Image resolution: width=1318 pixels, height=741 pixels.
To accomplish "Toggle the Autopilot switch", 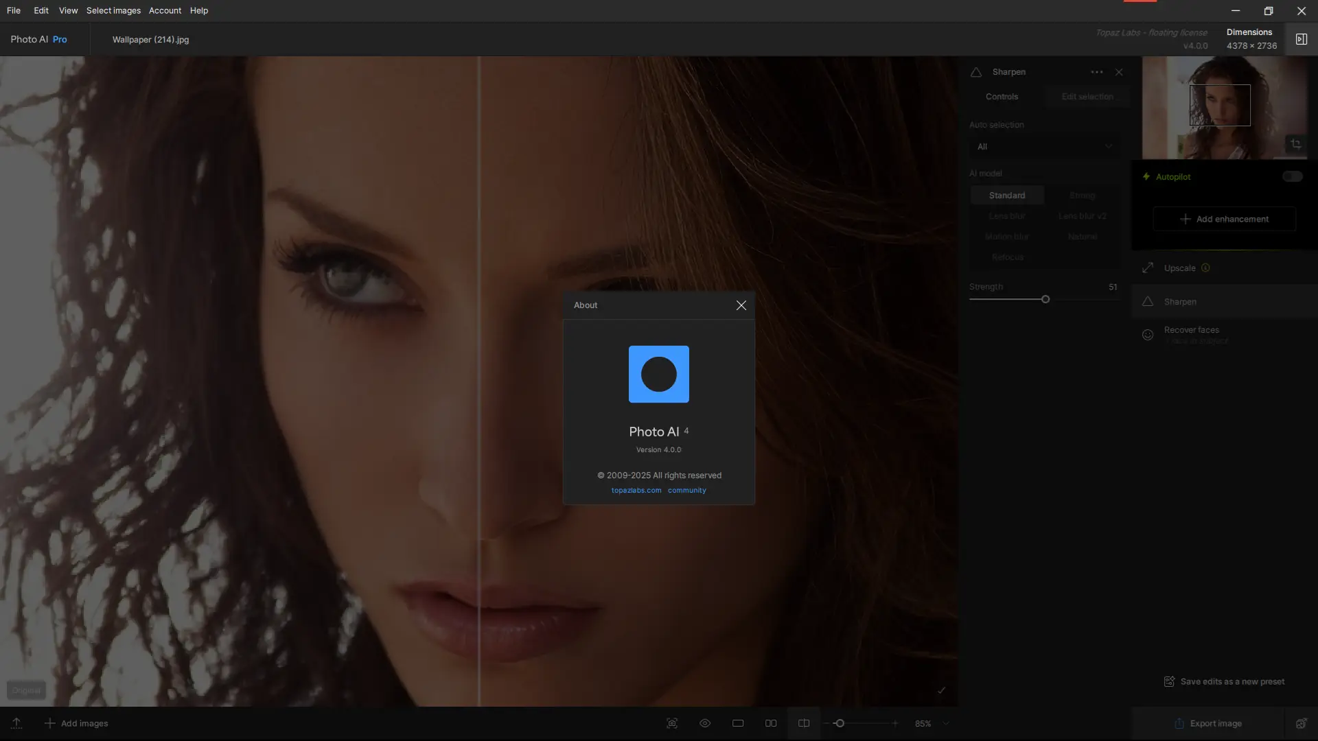I will click(1293, 176).
